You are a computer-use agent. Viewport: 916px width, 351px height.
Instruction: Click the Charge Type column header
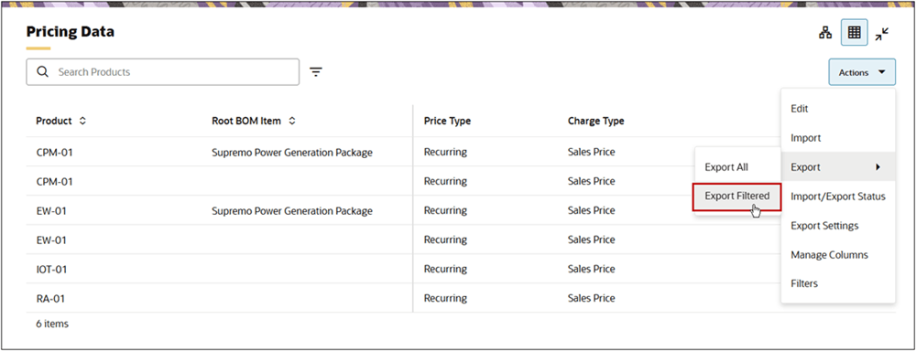(595, 122)
